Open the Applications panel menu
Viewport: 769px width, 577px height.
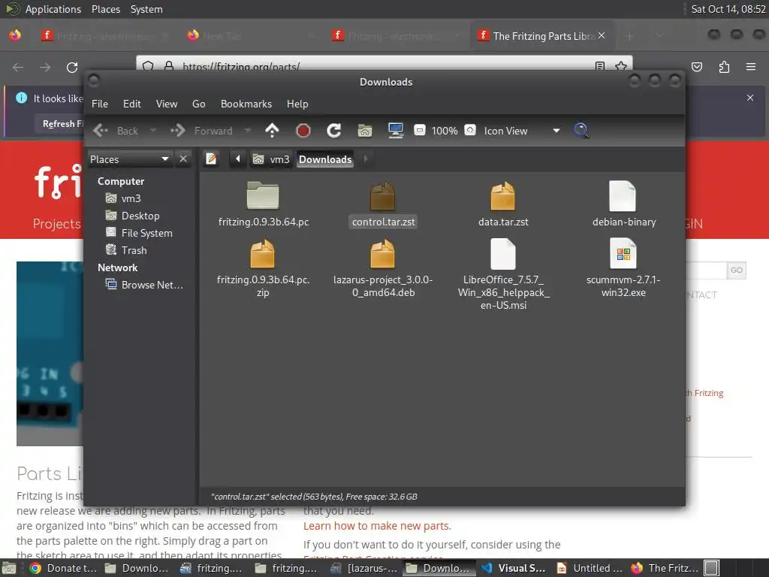coord(53,9)
